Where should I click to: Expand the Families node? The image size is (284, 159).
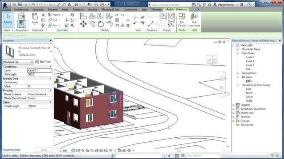coord(233,117)
